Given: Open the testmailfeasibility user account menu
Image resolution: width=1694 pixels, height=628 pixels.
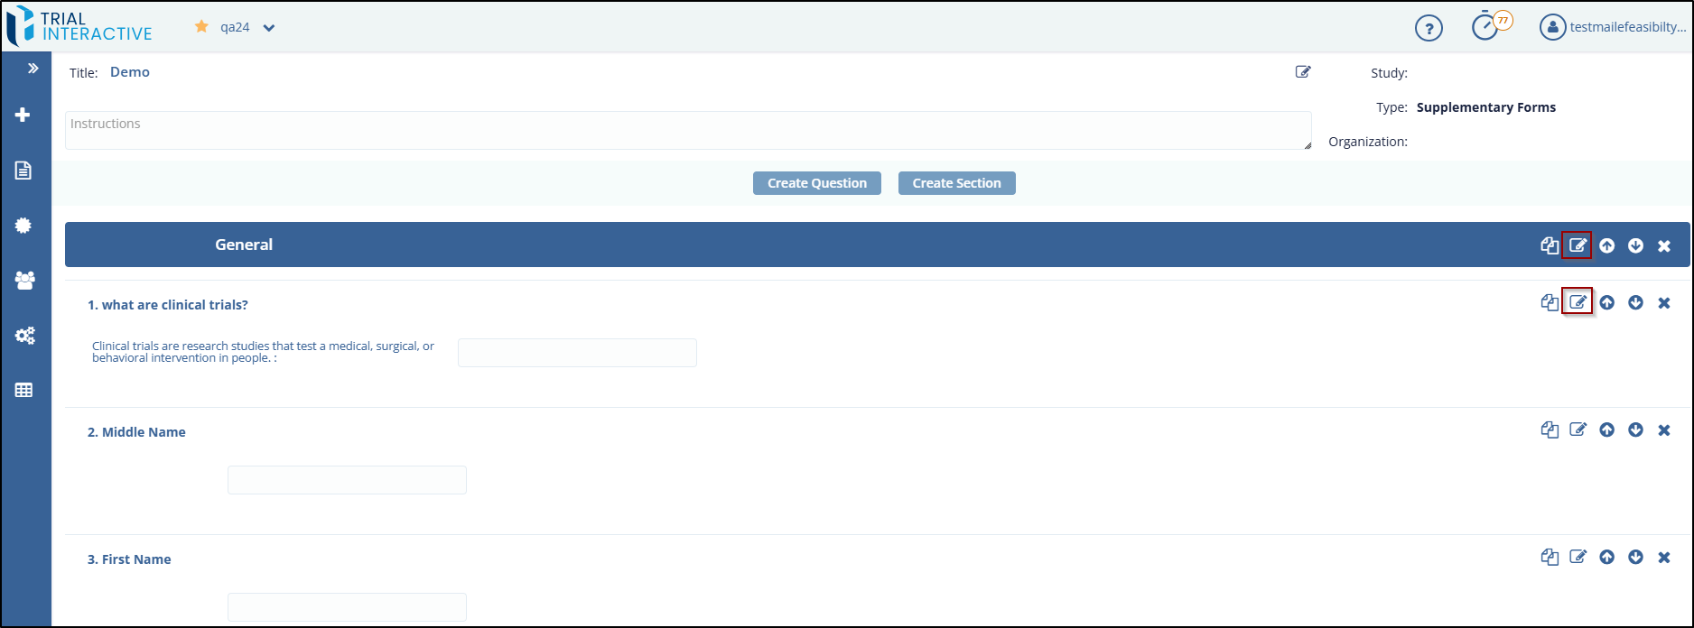Looking at the screenshot, I should click(x=1613, y=27).
